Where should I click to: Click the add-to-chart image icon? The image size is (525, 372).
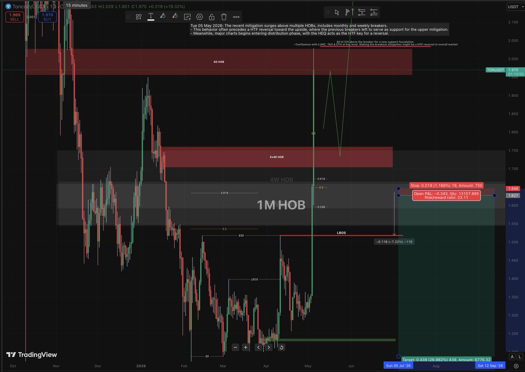pyautogui.click(x=187, y=17)
